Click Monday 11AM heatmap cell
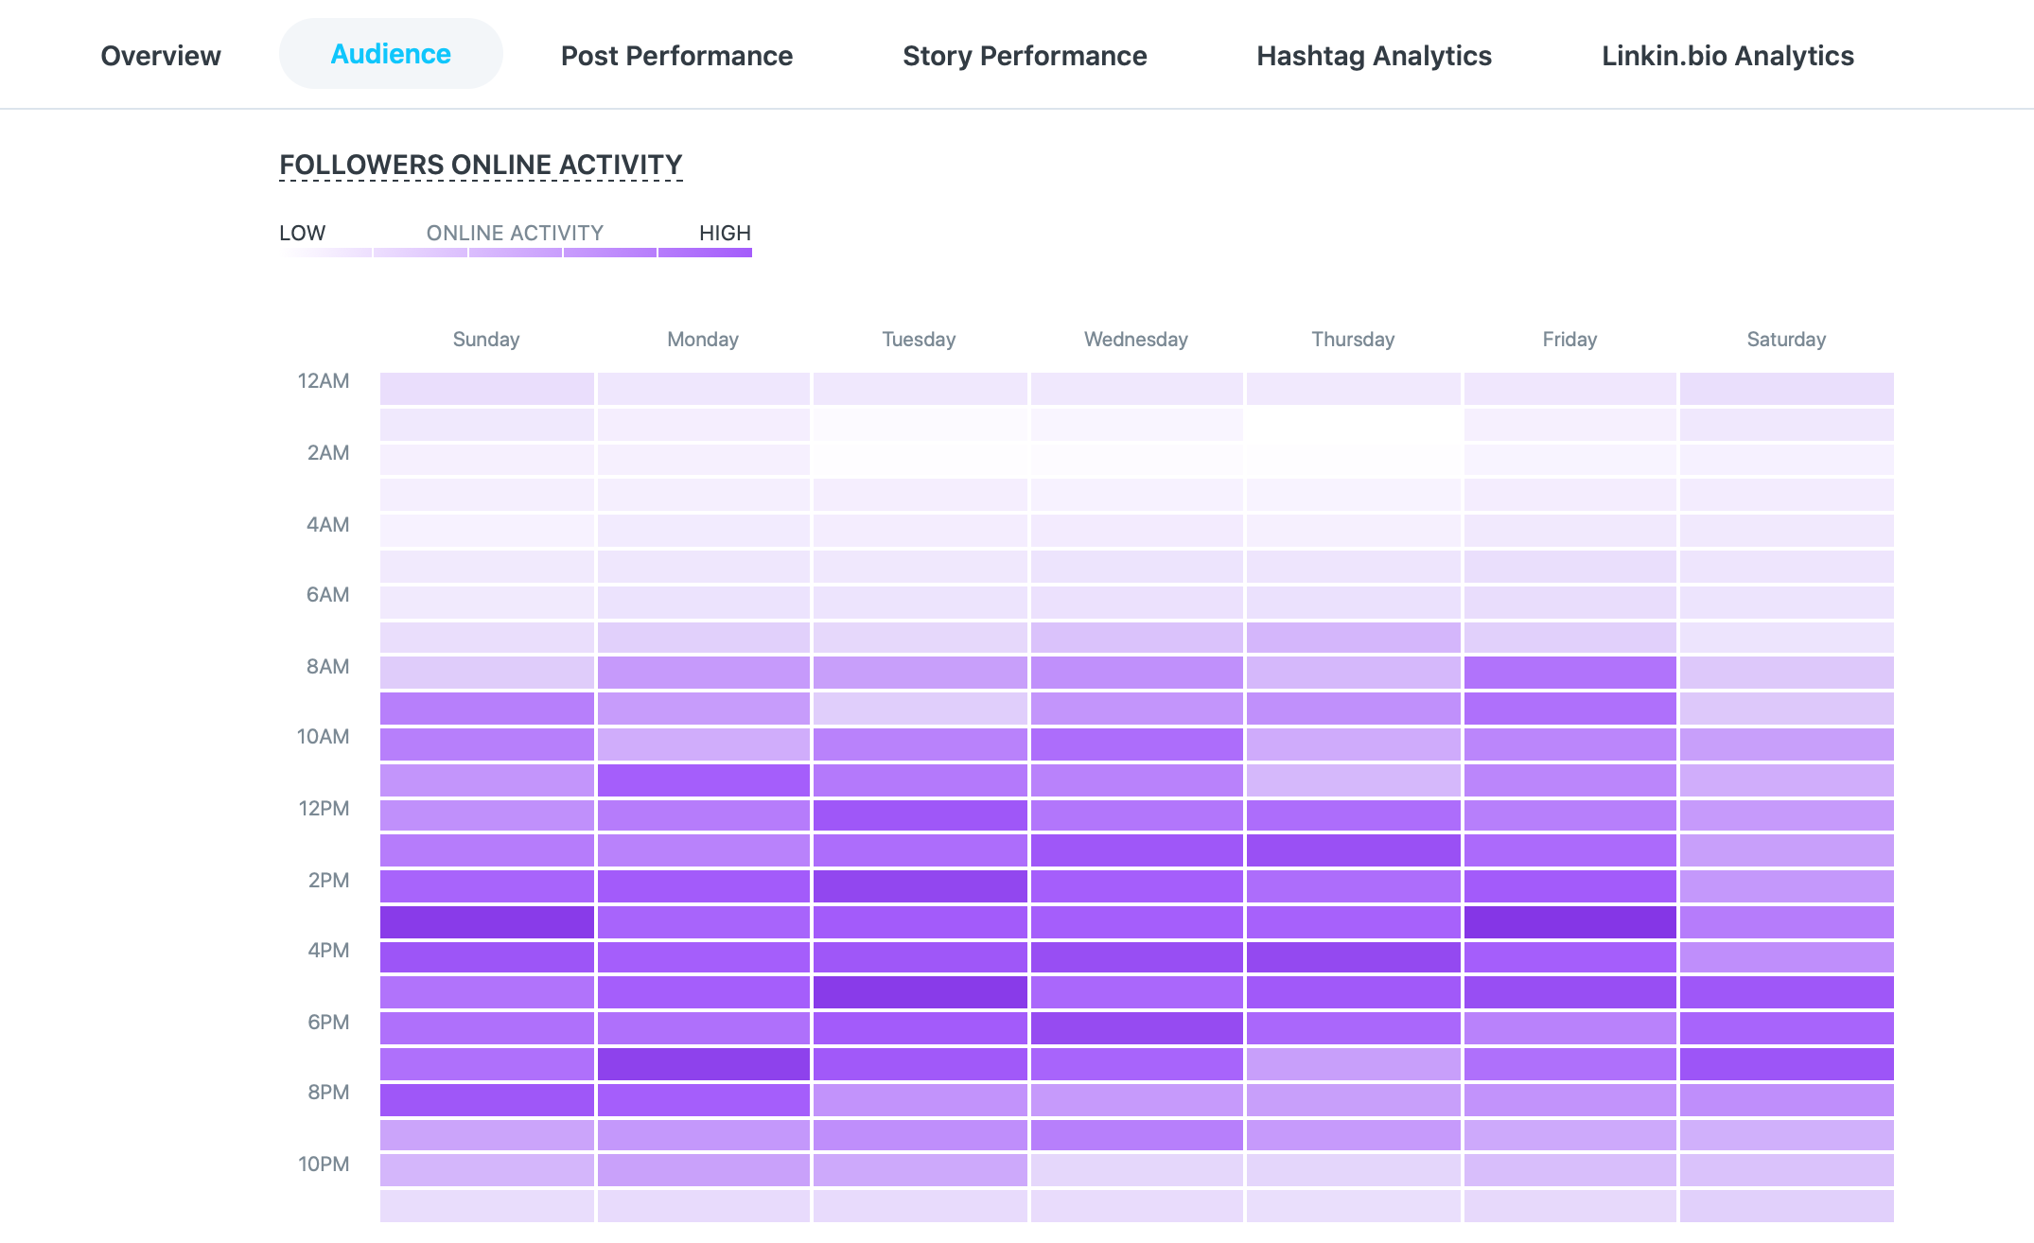Screen dimensions: 2034x1243 coord(704,780)
